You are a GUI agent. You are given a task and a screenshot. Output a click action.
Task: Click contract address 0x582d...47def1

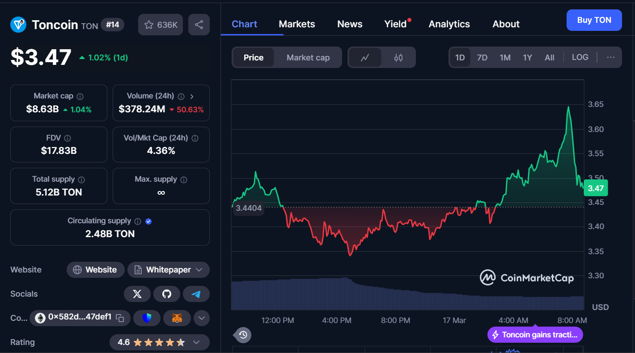coord(80,317)
